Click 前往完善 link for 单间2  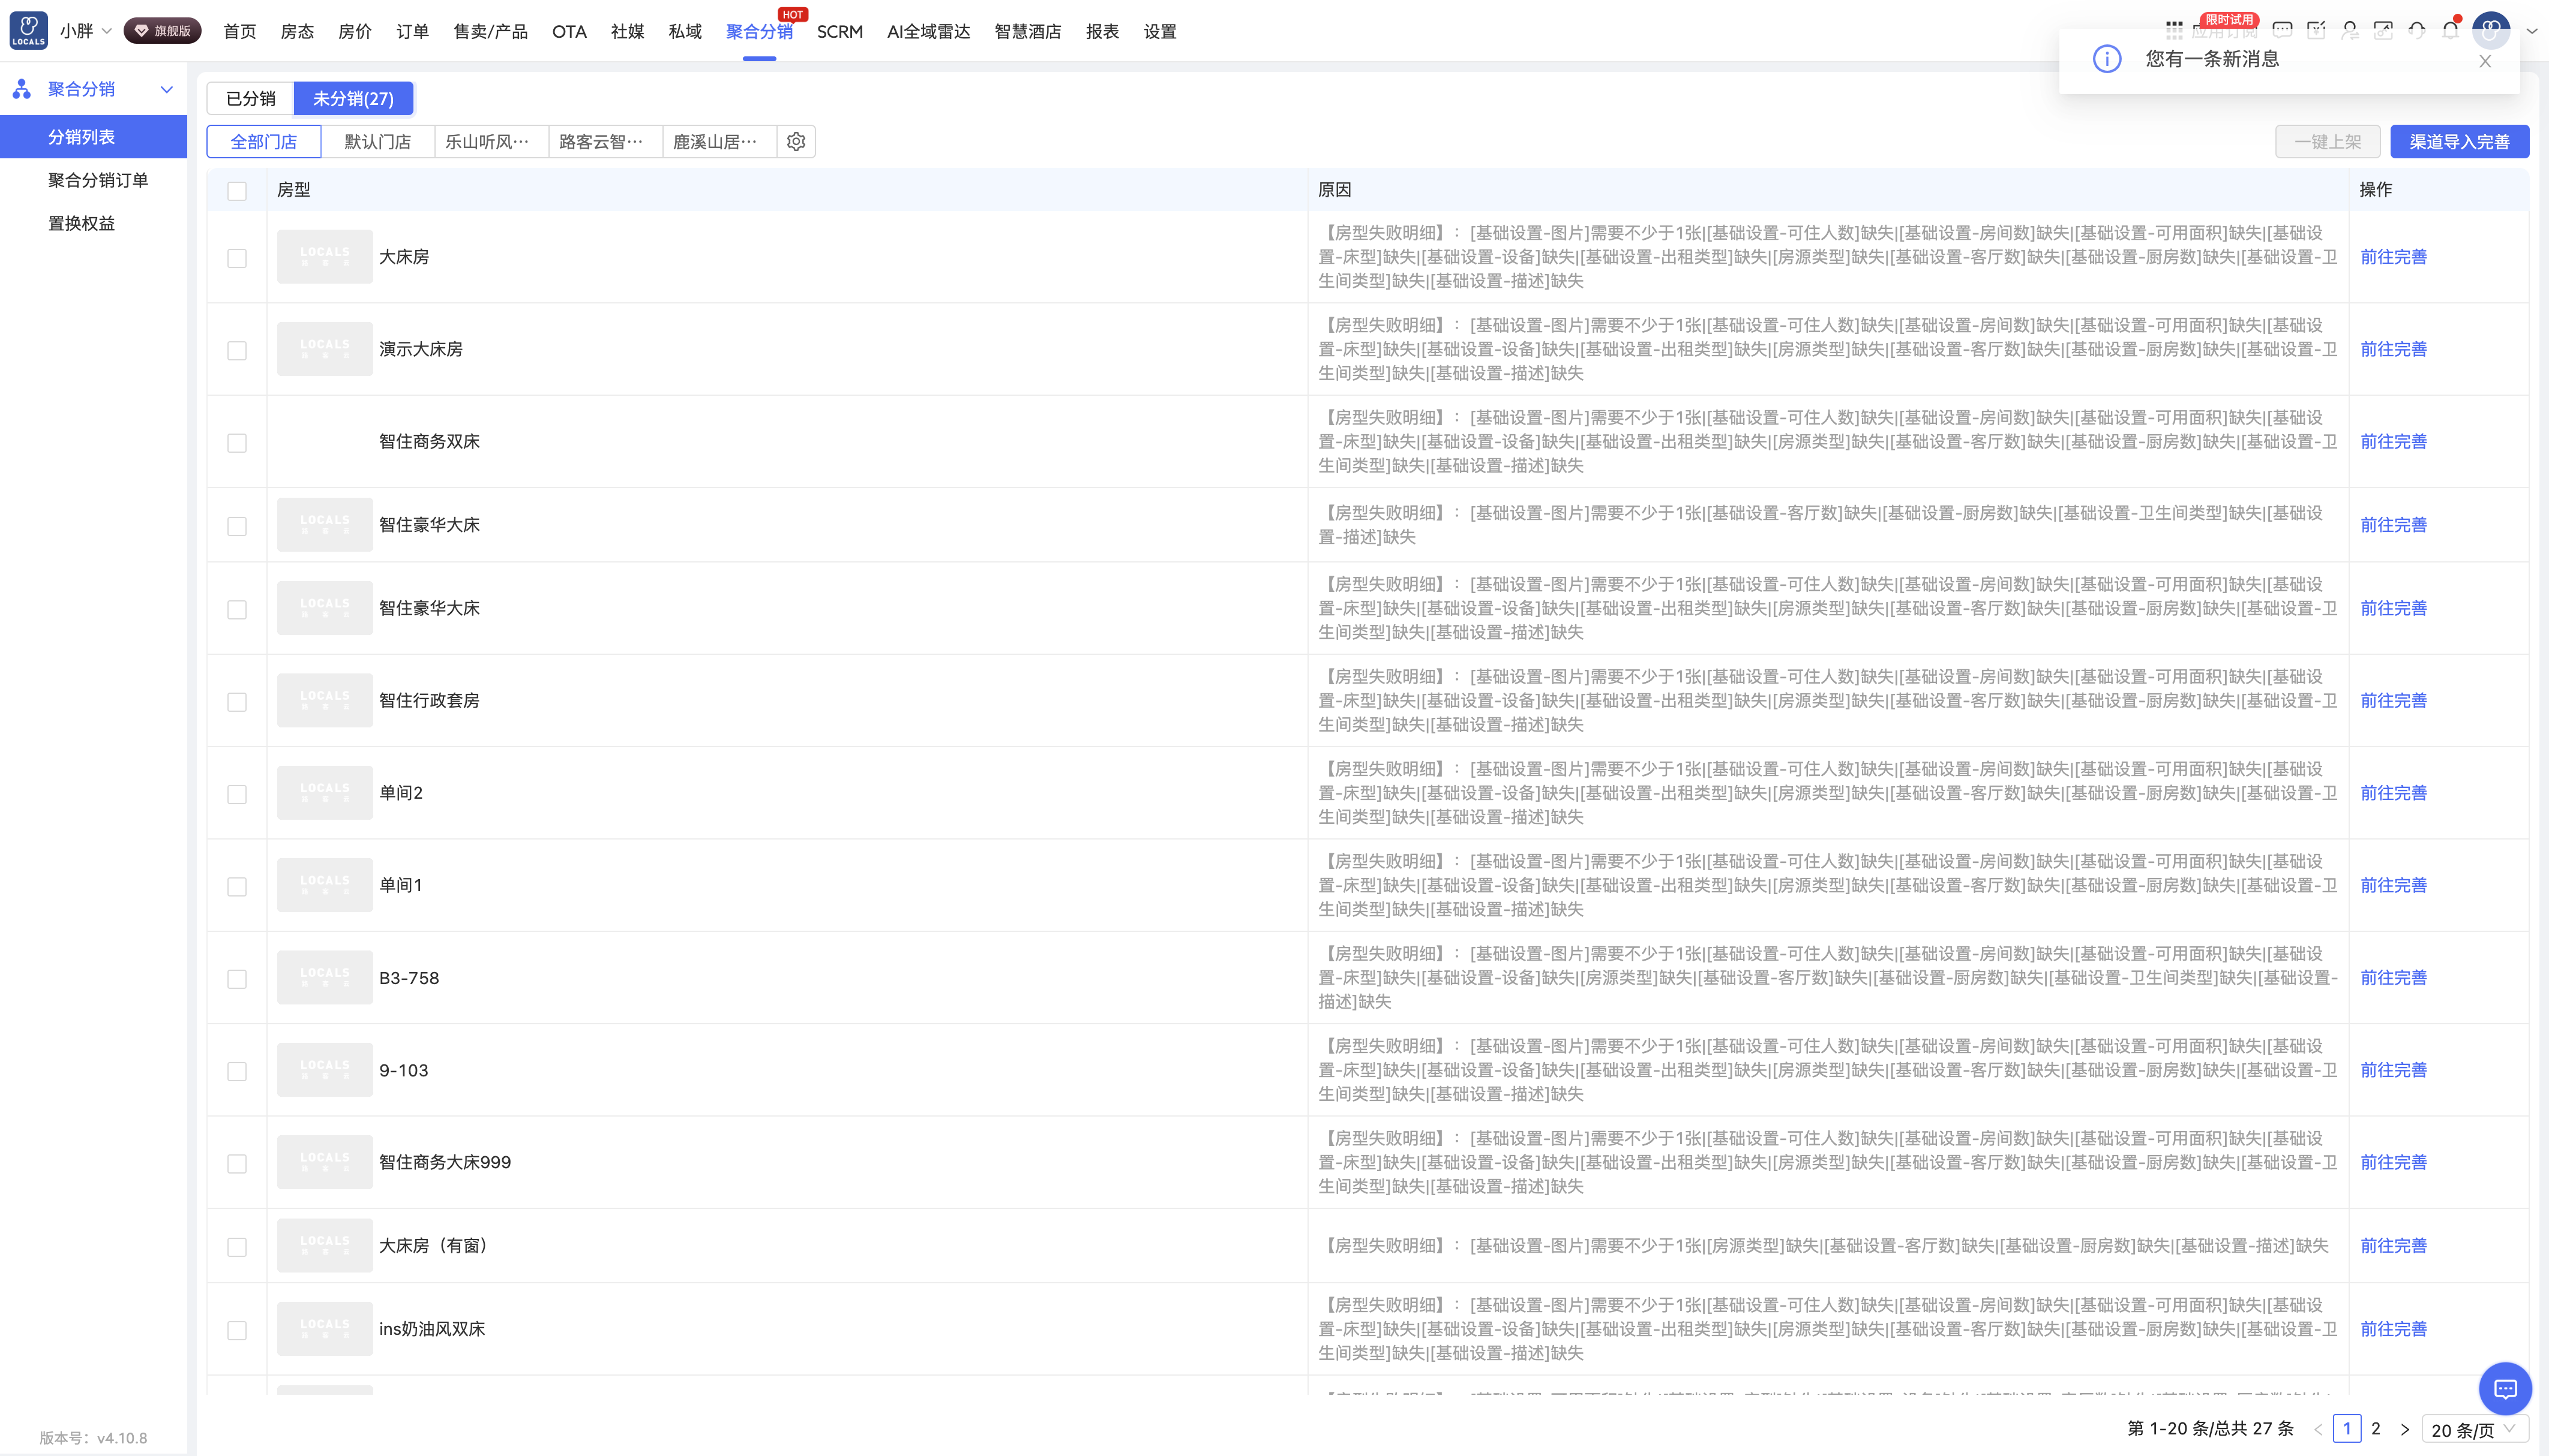2394,793
